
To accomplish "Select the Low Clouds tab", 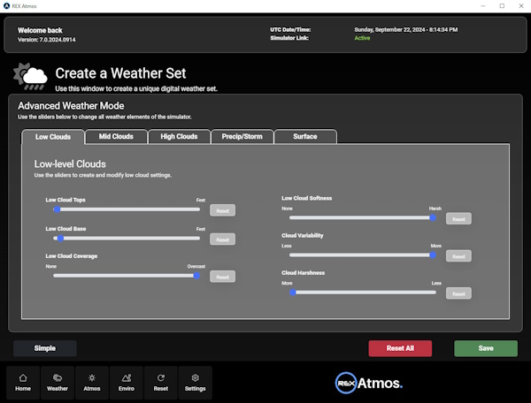I will tap(53, 137).
